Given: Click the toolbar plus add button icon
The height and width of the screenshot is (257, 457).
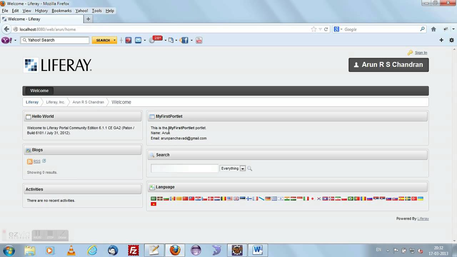Looking at the screenshot, I should point(441,40).
